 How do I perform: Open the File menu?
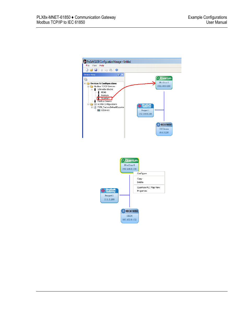pos(88,66)
